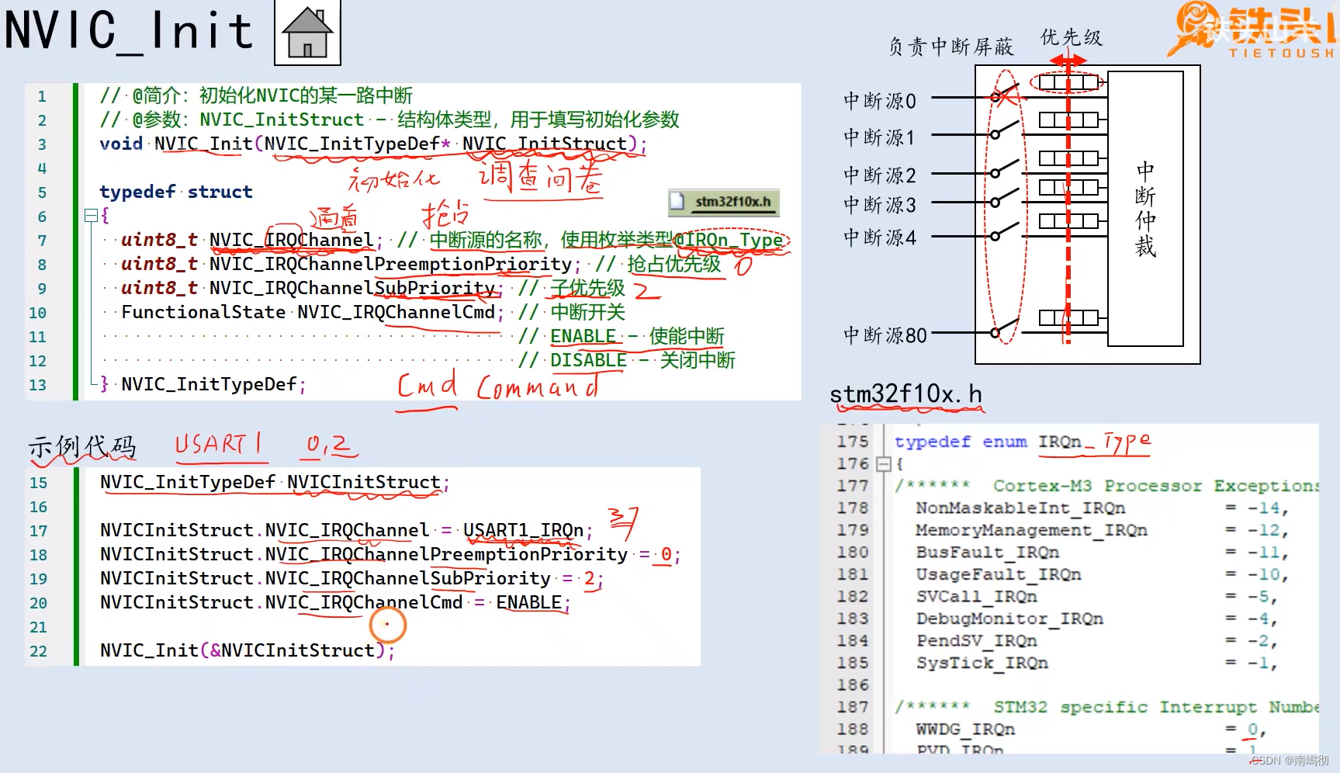
Task: Click NVIC_IRQChannel member on line 7
Action: pyautogui.click(x=292, y=240)
